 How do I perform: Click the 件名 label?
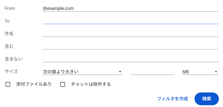pyautogui.click(x=9, y=34)
